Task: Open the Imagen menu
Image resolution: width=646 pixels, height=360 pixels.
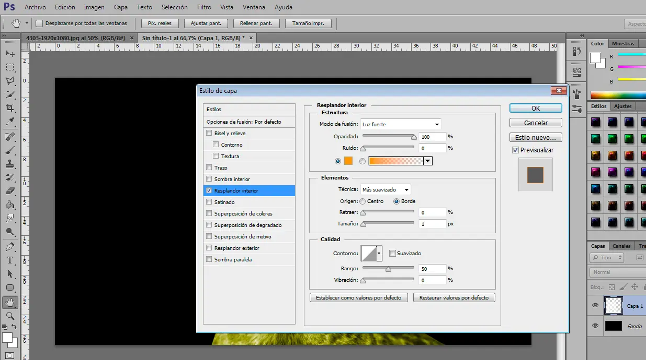Action: 94,7
